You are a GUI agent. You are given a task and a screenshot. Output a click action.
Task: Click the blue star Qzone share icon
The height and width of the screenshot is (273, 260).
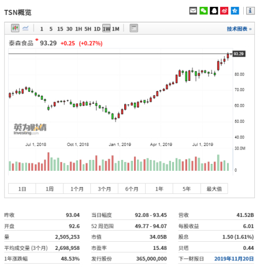235,10
